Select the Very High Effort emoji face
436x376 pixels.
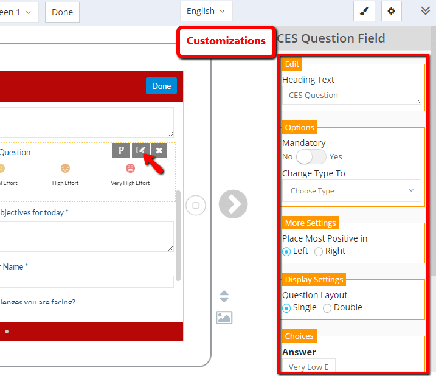pyautogui.click(x=130, y=168)
